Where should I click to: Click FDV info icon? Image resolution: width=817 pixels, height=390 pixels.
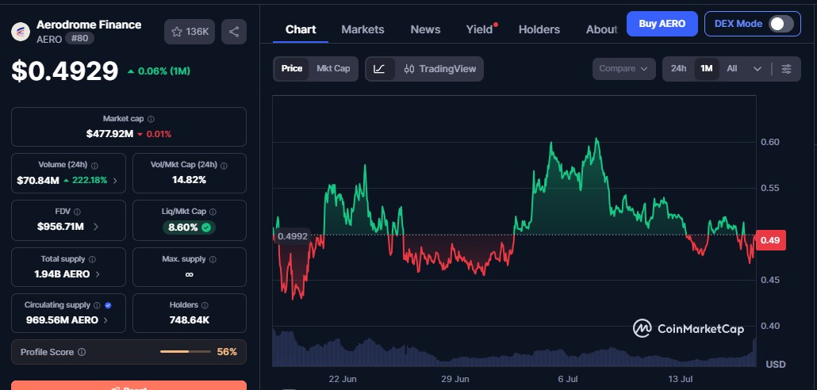77,212
